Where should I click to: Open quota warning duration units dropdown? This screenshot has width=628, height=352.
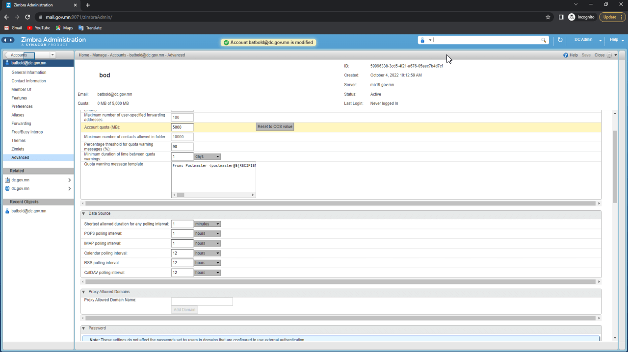[208, 156]
